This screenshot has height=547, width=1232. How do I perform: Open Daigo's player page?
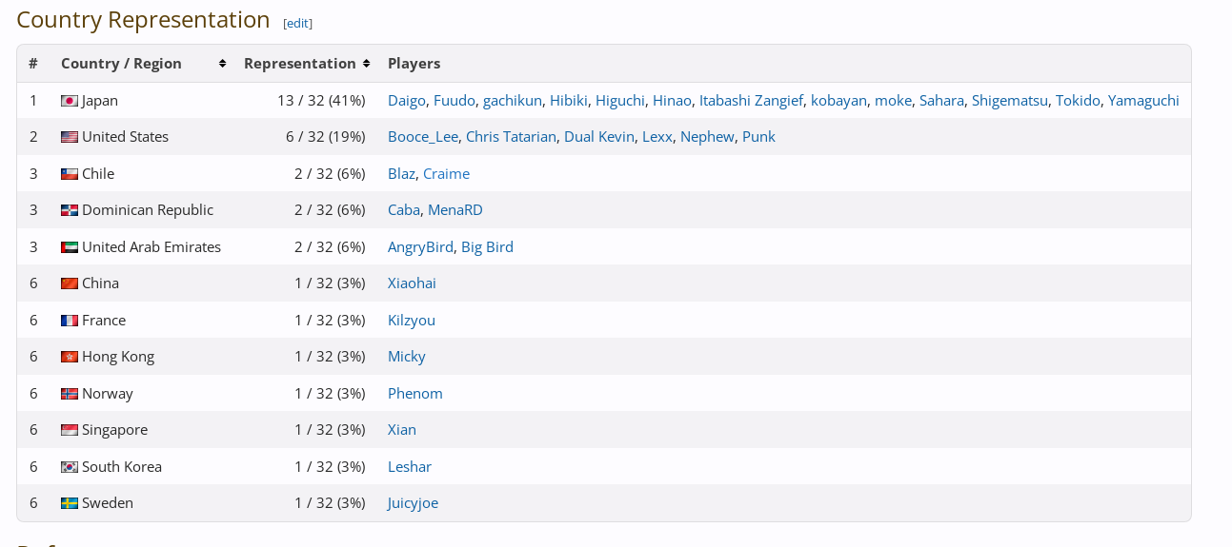point(407,101)
